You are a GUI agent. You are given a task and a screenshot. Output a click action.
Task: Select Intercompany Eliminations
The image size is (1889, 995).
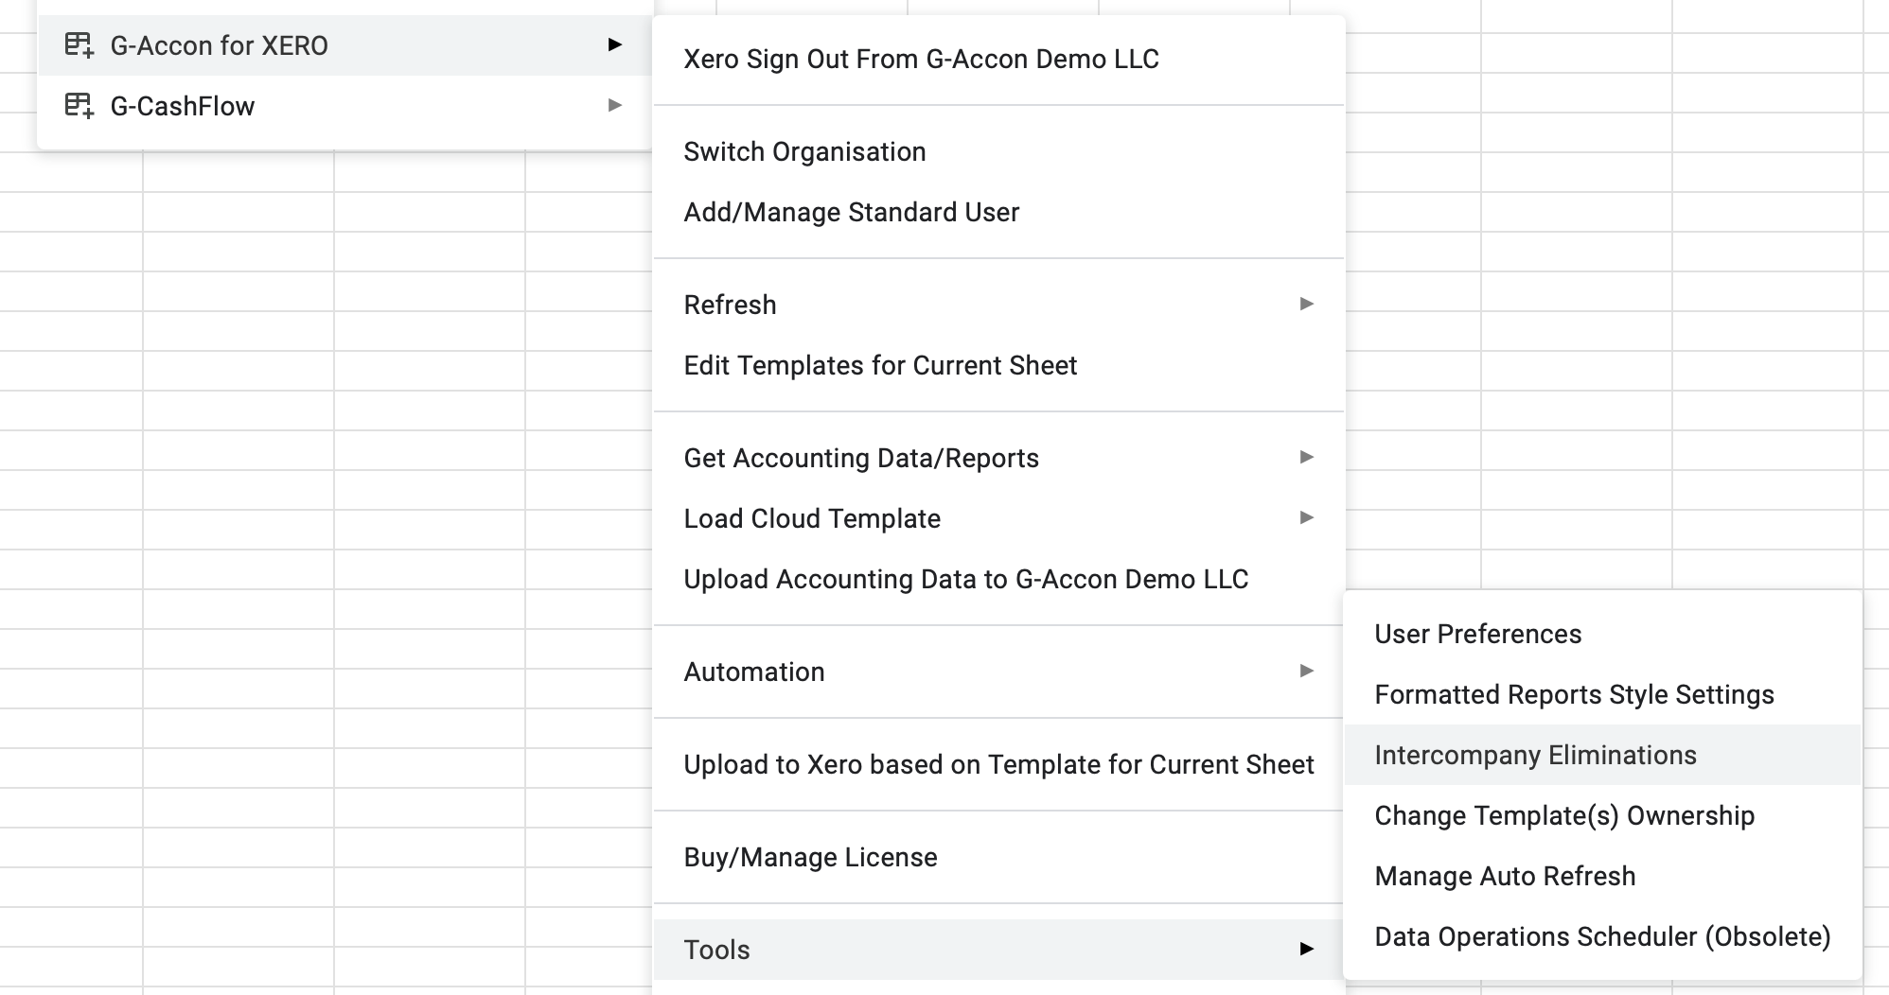(1602, 755)
